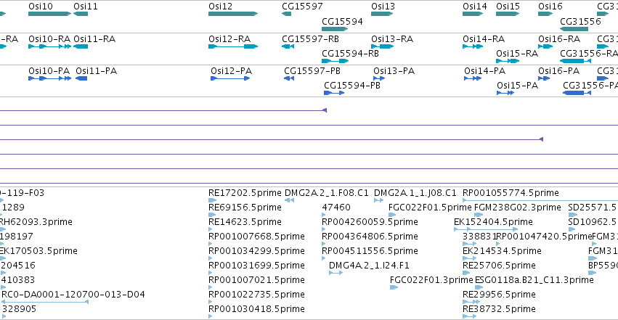Viewport: 618px width, 320px height.
Task: Open EST label DMG2A.1_1.J08.C1
Action: pos(415,193)
